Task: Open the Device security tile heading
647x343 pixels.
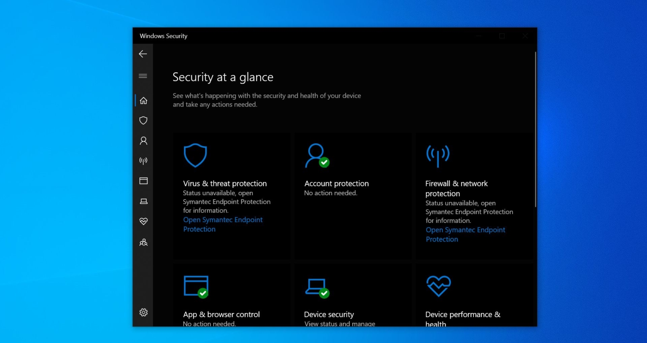Action: click(329, 314)
